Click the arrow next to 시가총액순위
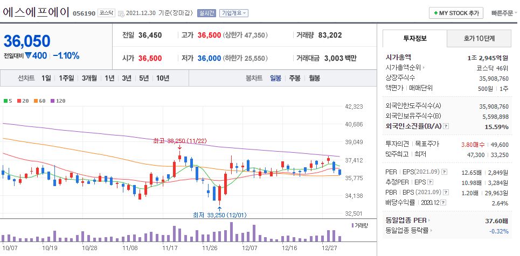Image resolution: width=520 pixels, height=256 pixels. [424, 68]
